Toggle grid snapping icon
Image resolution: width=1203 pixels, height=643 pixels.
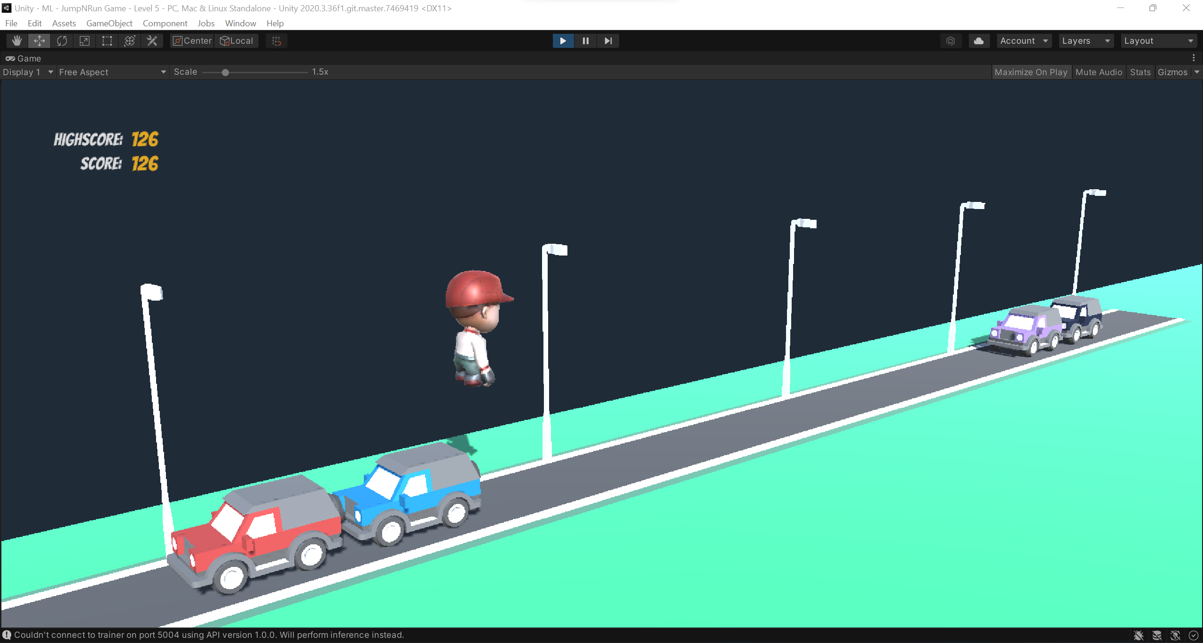tap(276, 41)
